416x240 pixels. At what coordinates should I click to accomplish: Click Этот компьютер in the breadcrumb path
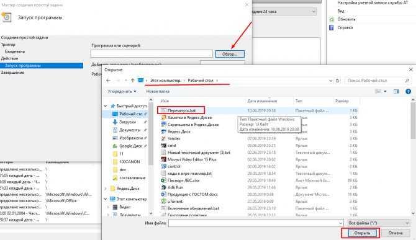(x=165, y=80)
